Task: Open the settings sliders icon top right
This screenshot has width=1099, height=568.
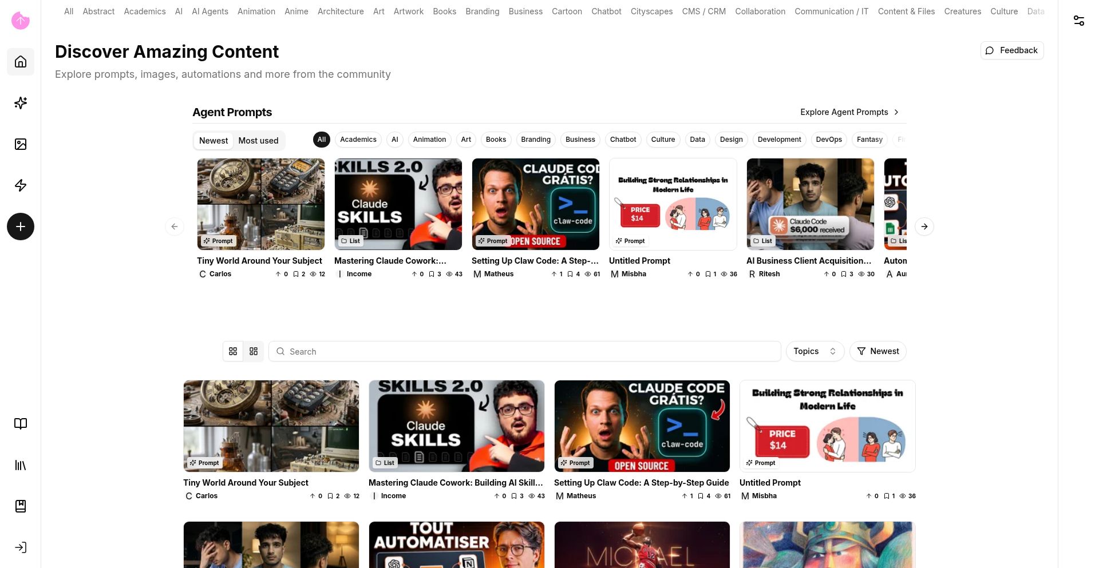Action: click(x=1078, y=21)
